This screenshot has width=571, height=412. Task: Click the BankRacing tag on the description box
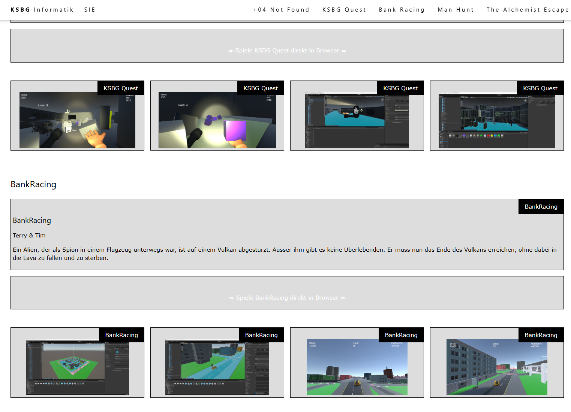pos(541,206)
